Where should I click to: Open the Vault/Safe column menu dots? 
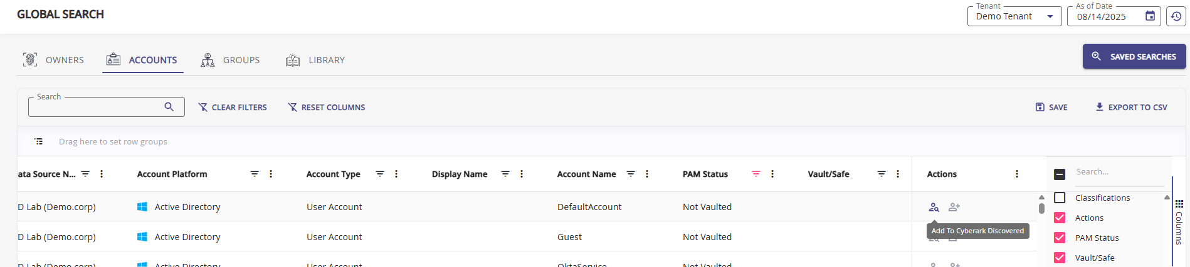[898, 174]
